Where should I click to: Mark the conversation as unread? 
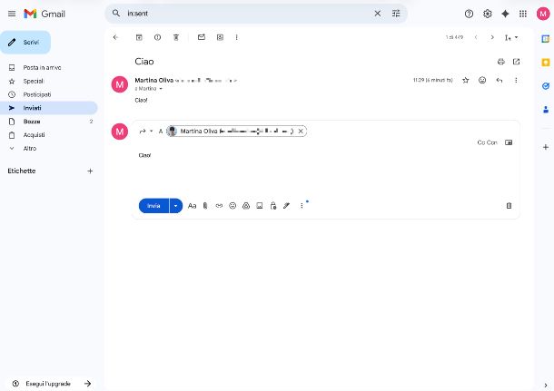click(x=202, y=37)
